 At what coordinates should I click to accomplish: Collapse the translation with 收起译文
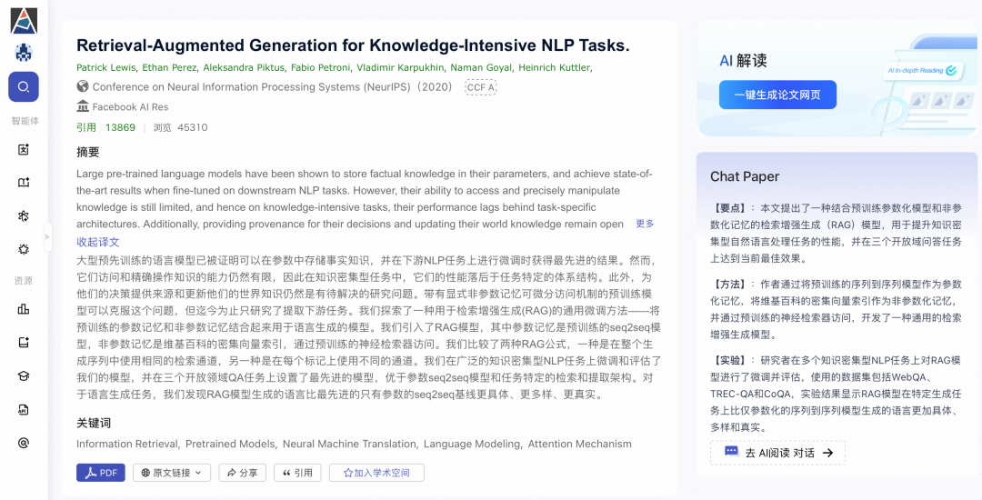click(x=97, y=242)
